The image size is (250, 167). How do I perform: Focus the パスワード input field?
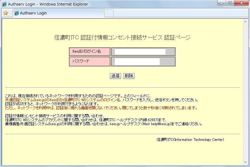(137, 62)
